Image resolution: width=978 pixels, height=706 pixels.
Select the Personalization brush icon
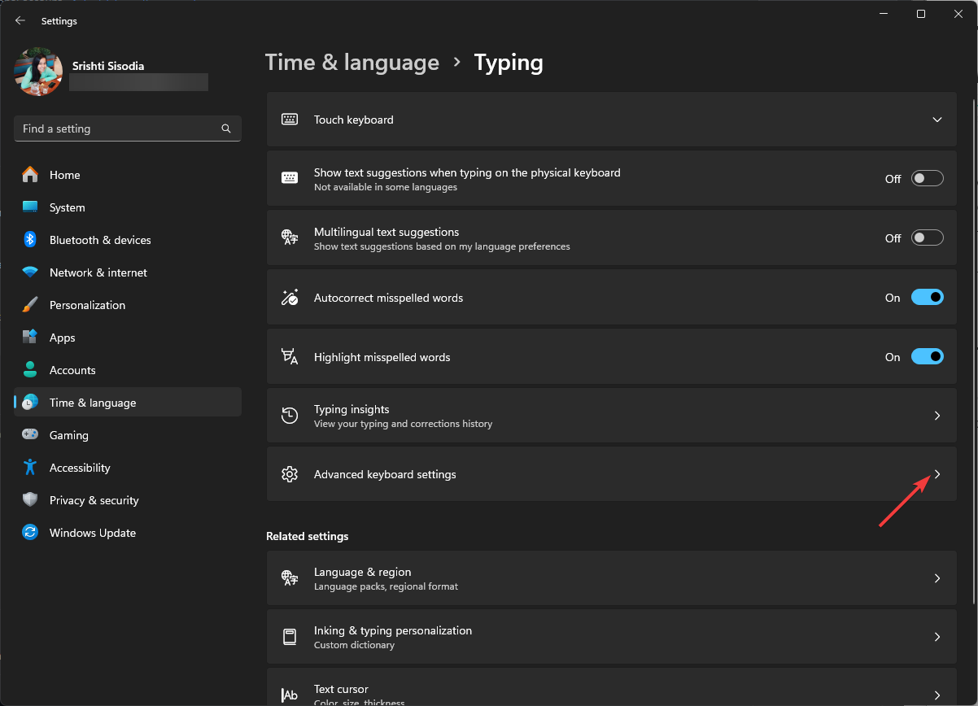(31, 305)
